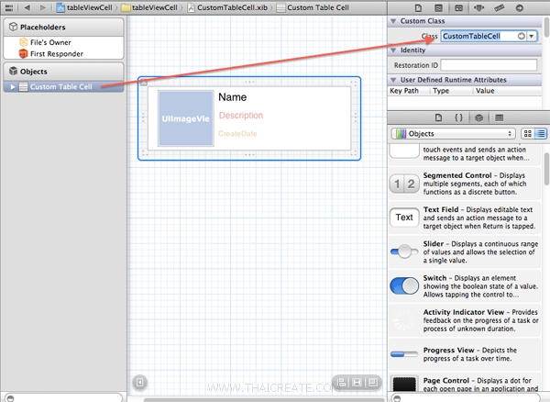Collapse the Custom Class section
This screenshot has width=550, height=402.
(x=393, y=21)
